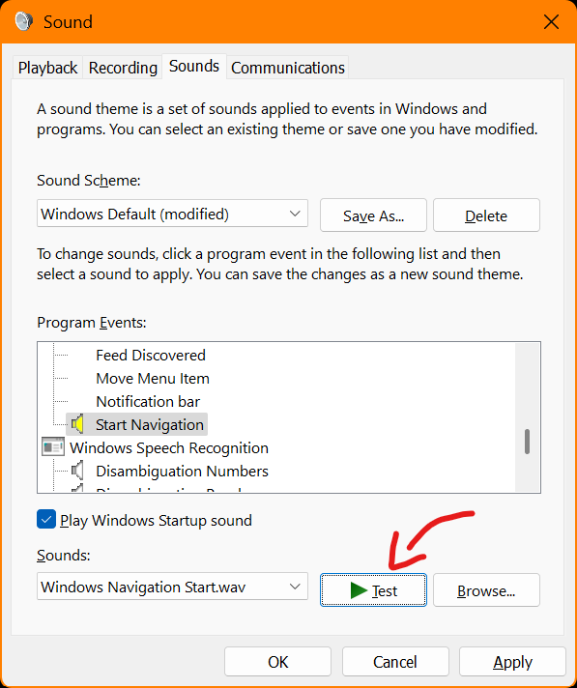This screenshot has width=577, height=688.
Task: Switch to the Recording tab
Action: coord(123,68)
